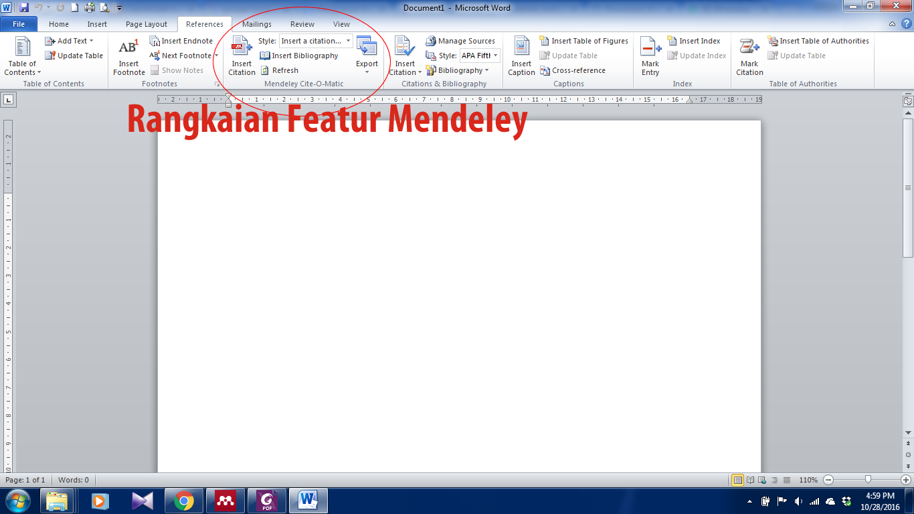Select Outline view
The width and height of the screenshot is (914, 514).
(x=775, y=480)
